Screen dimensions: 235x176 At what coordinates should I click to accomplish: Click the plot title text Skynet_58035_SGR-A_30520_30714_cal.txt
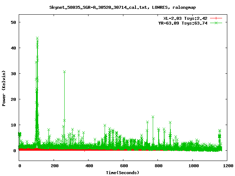click(x=98, y=7)
